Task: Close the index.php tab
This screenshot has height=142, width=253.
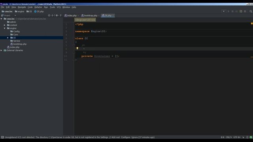Action: coord(78,16)
